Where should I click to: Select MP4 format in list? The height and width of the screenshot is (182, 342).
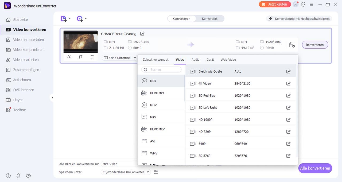[161, 81]
